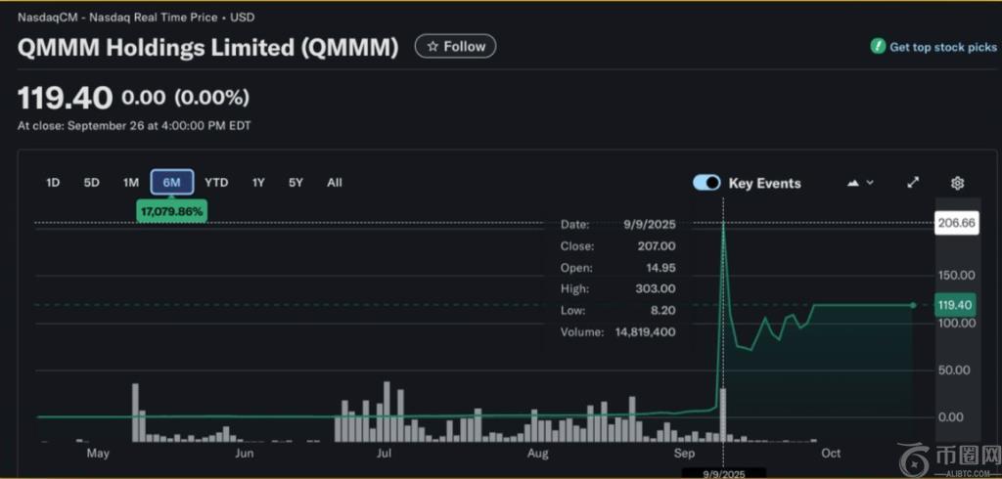The image size is (1002, 479).
Task: Click the 206.66 crosshair price label
Action: tap(954, 223)
